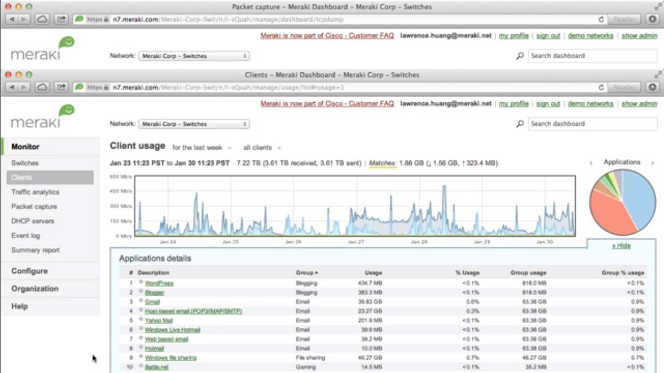The height and width of the screenshot is (373, 664).
Task: Toggle the gray dot next to Gmail
Action: tap(141, 301)
